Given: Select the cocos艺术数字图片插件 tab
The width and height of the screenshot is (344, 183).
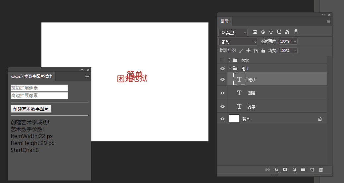Looking at the screenshot, I should point(31,76).
